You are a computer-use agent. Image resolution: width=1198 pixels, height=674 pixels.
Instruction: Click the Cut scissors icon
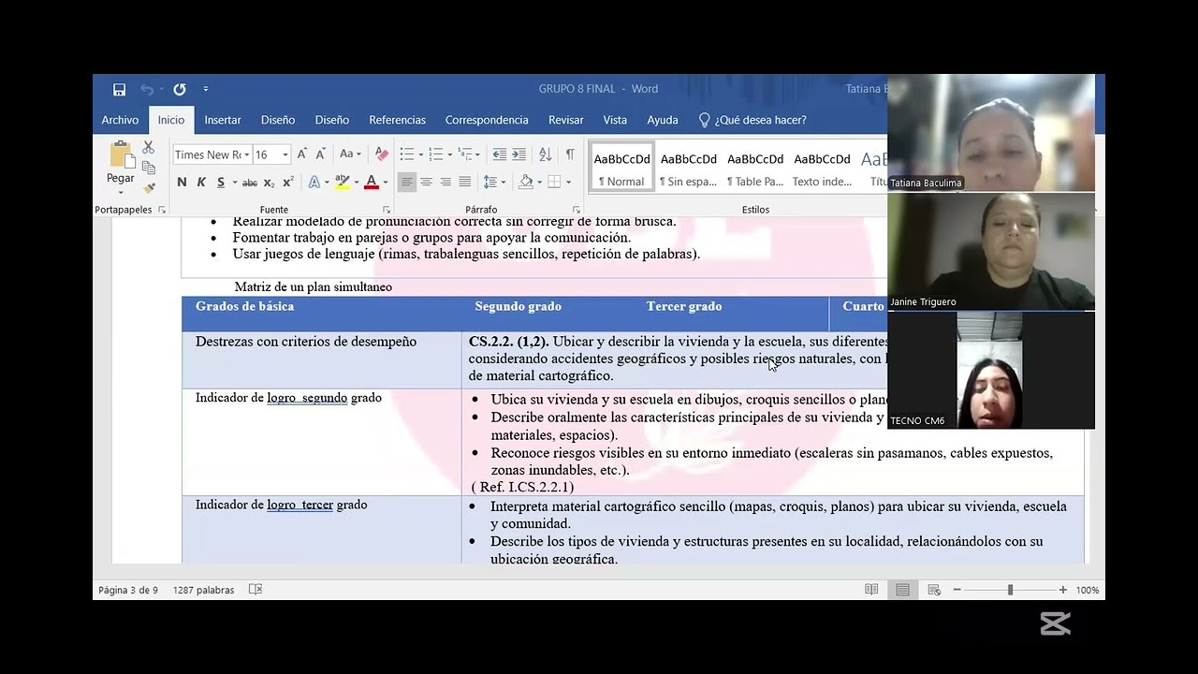(x=148, y=148)
